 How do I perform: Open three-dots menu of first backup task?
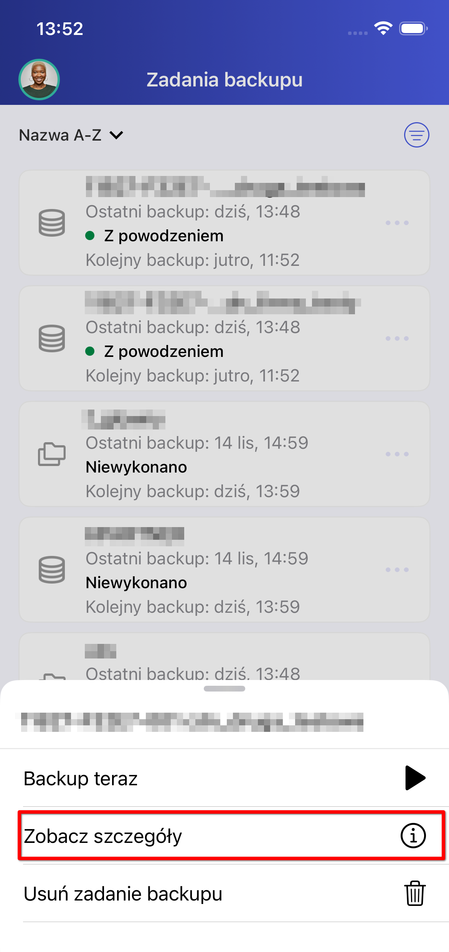pyautogui.click(x=397, y=223)
